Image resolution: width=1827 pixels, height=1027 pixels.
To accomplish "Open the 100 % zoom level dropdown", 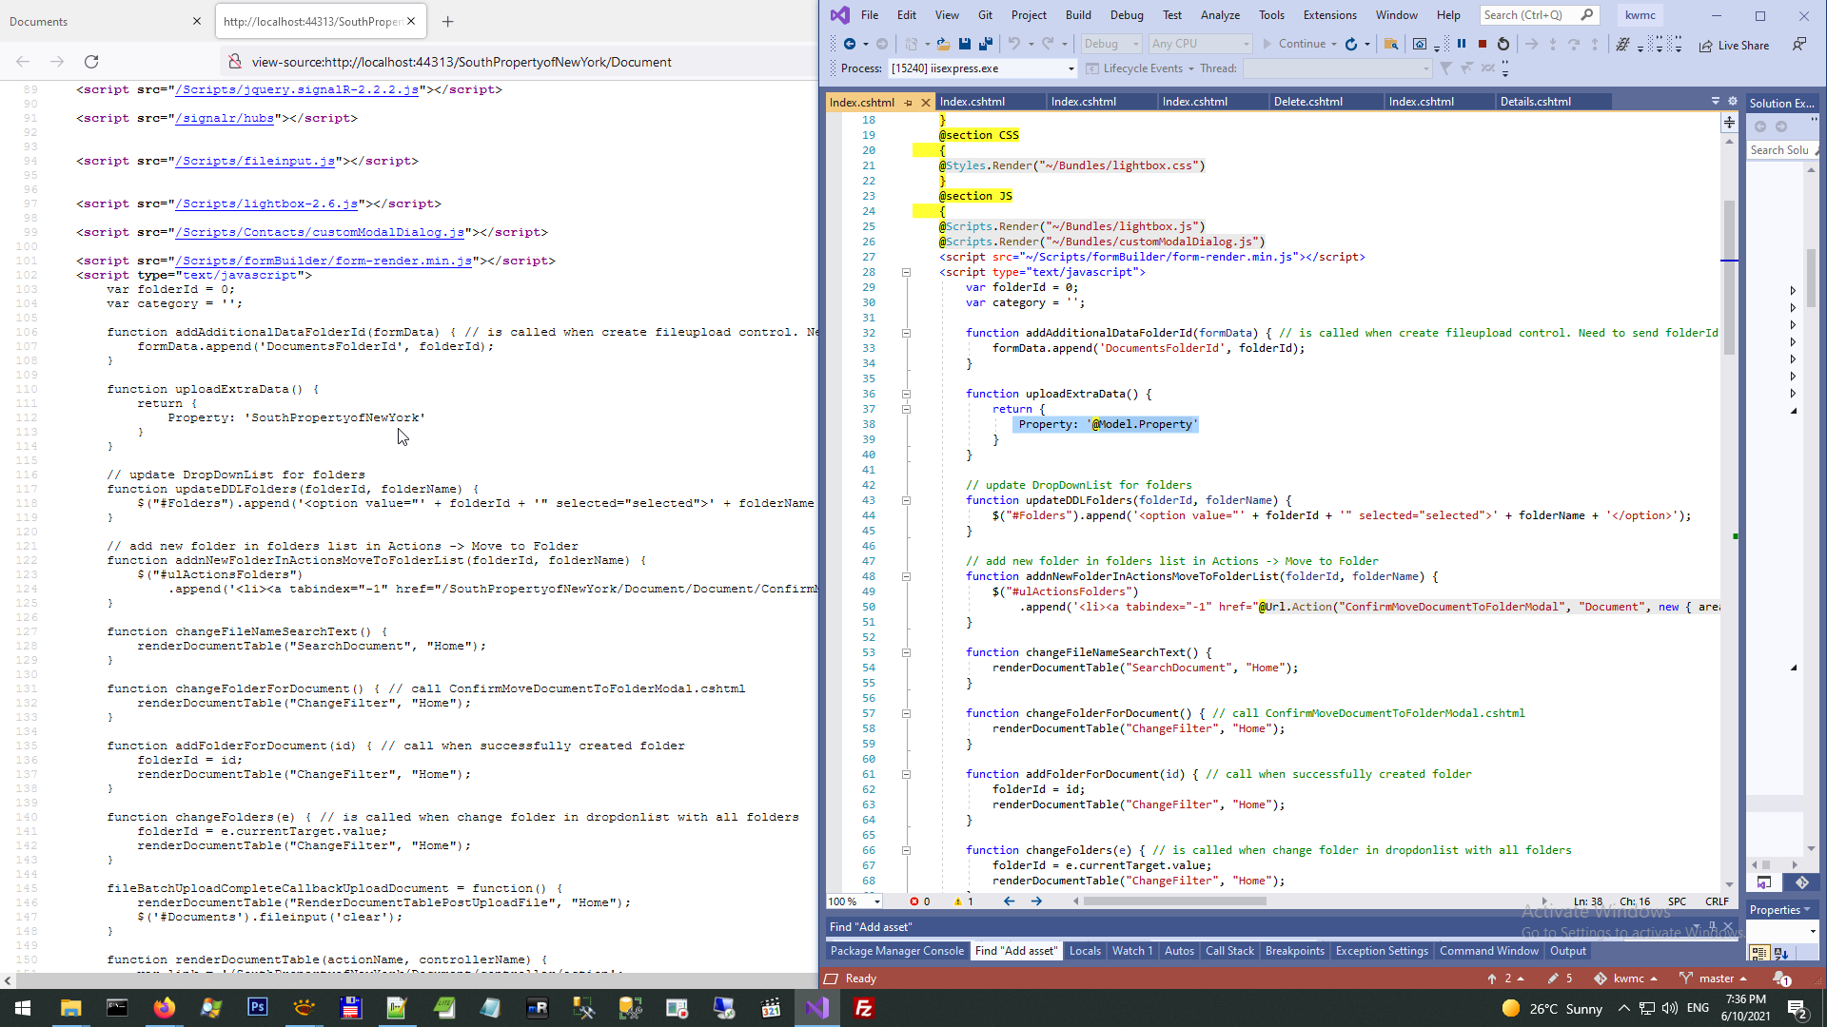I will click(x=876, y=901).
